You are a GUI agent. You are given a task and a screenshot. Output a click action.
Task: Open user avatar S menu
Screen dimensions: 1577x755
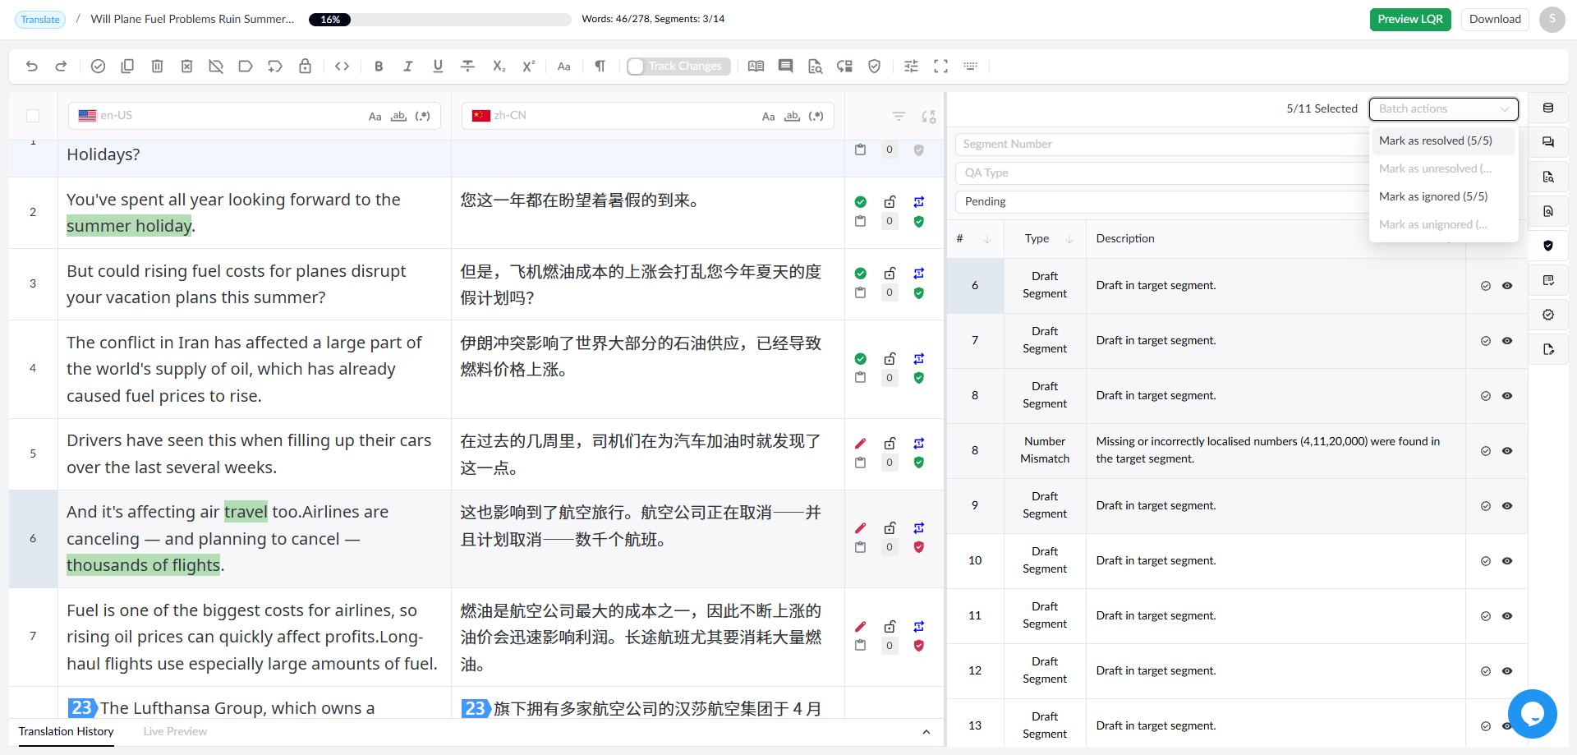[x=1552, y=20]
